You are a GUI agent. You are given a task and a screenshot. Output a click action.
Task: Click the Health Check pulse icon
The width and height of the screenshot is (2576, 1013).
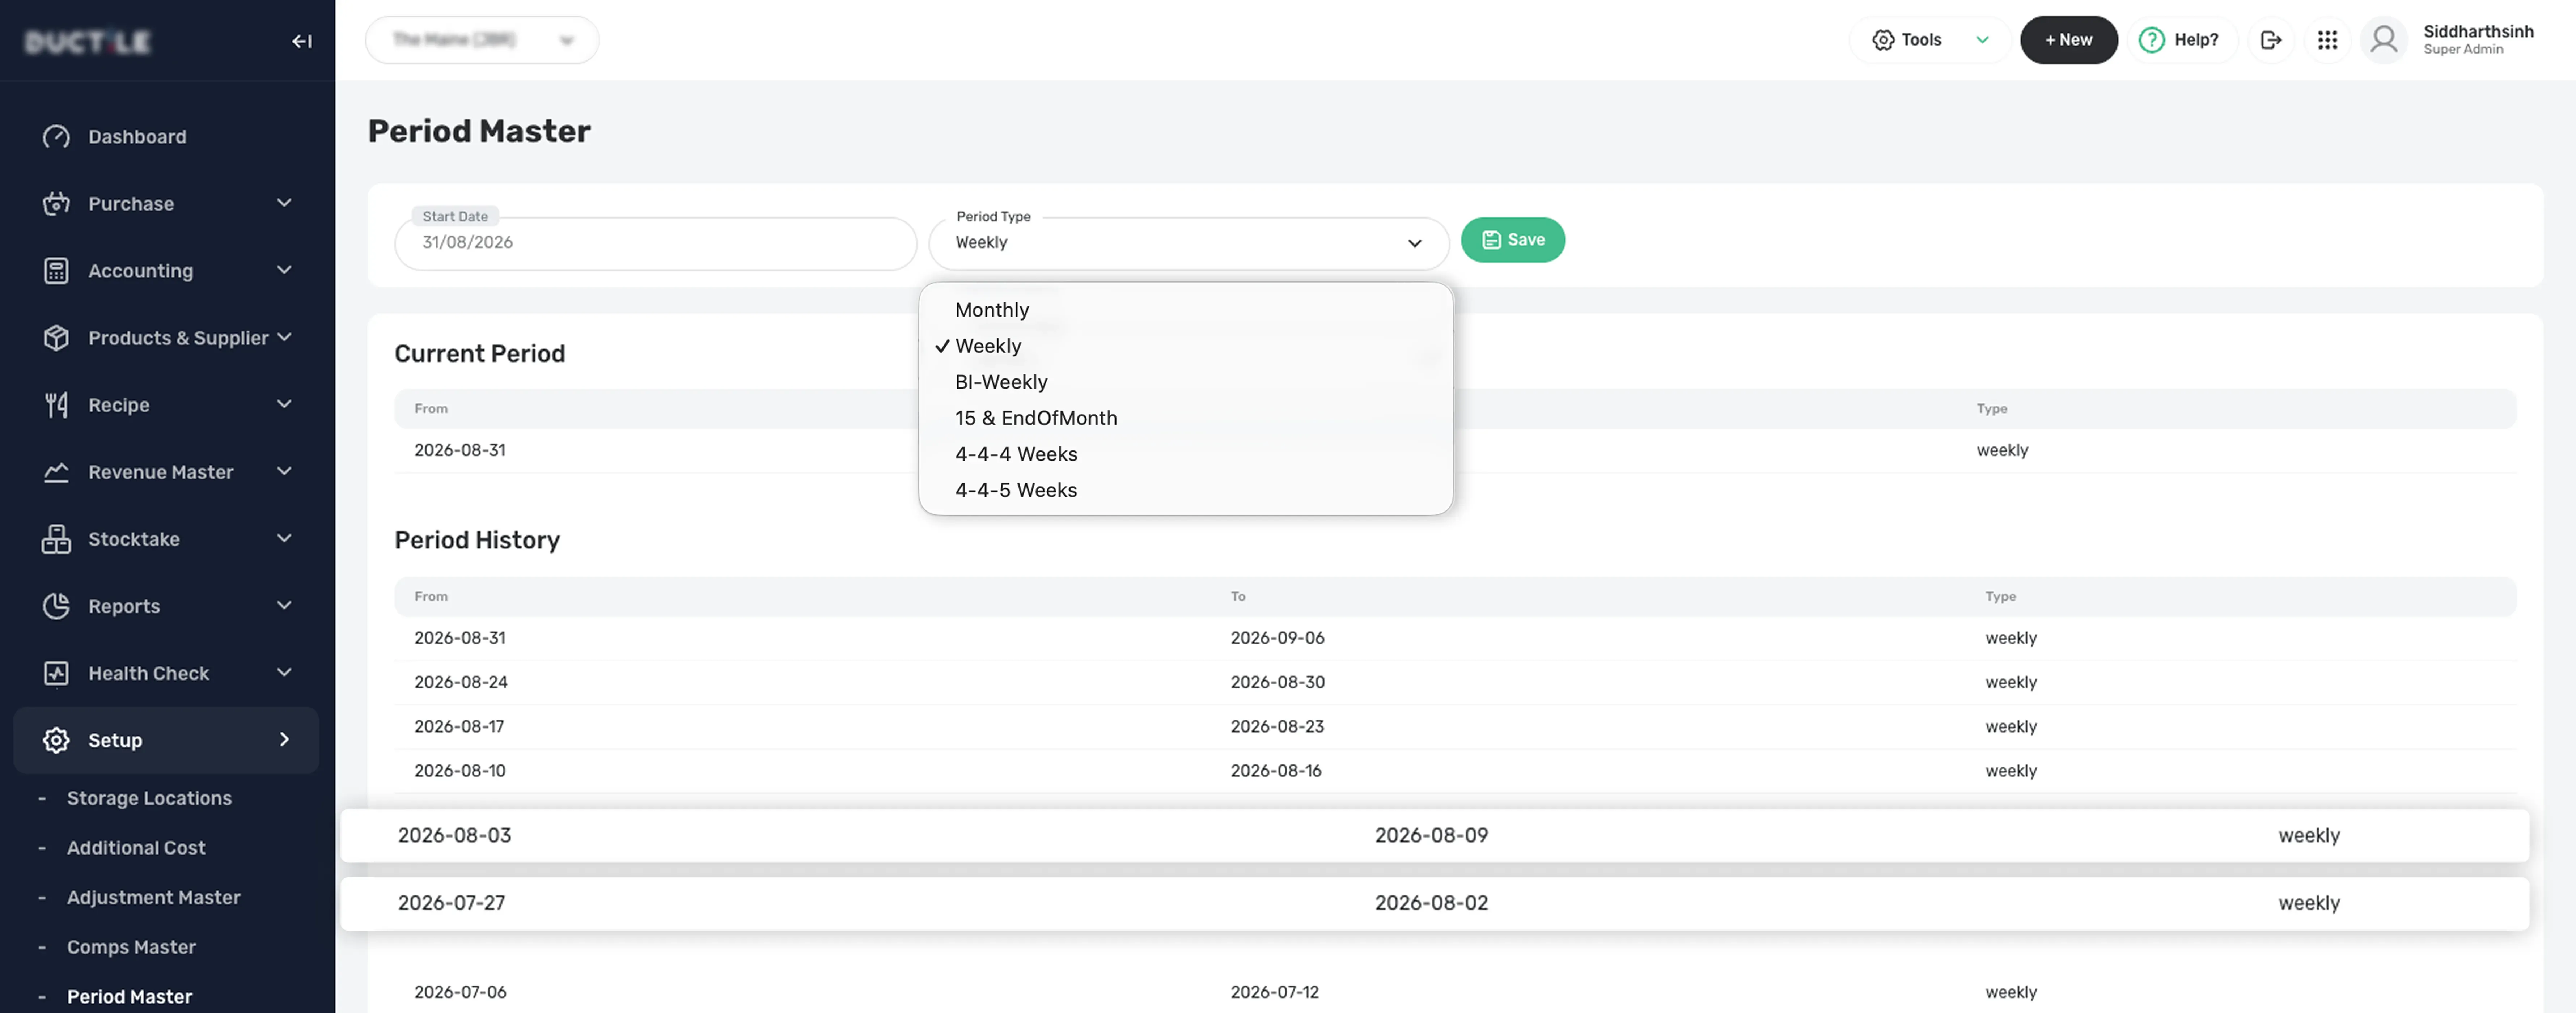click(x=56, y=673)
